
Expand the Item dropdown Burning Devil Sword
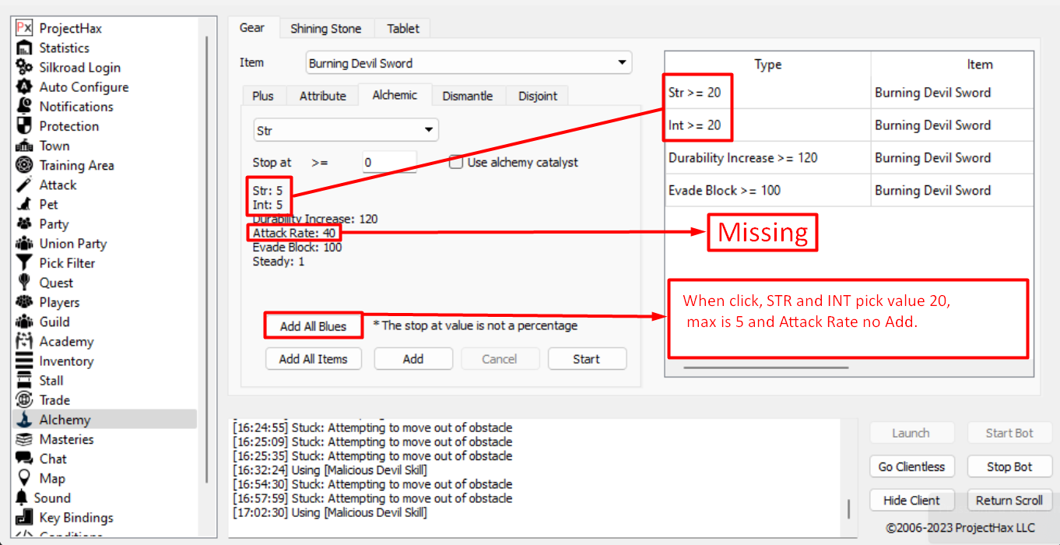pos(469,63)
